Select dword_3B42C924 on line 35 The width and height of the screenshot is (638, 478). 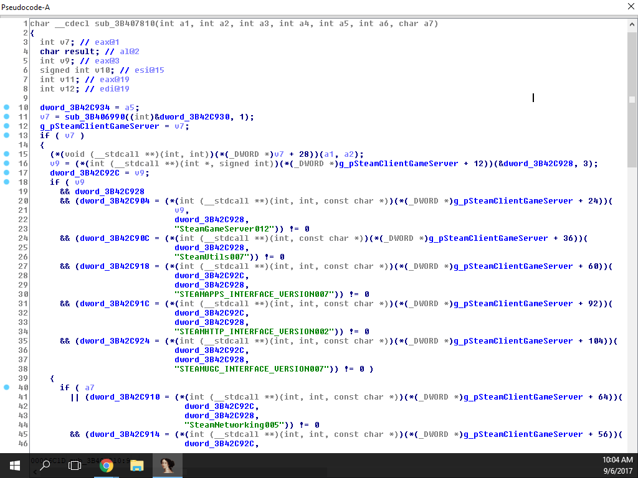(x=115, y=342)
